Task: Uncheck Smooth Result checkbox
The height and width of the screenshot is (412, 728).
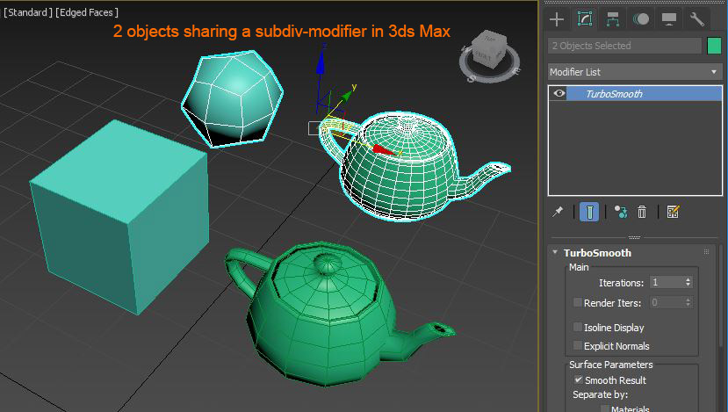Action: pyautogui.click(x=578, y=379)
